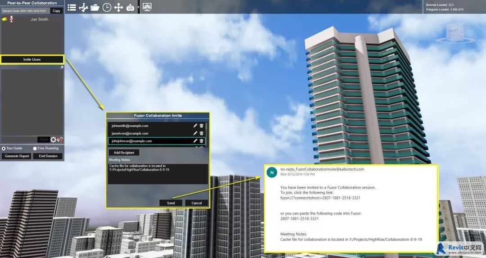Viewport: 486px width, 258px height.
Task: Select the Tour Guide radio option
Action: coord(4,149)
